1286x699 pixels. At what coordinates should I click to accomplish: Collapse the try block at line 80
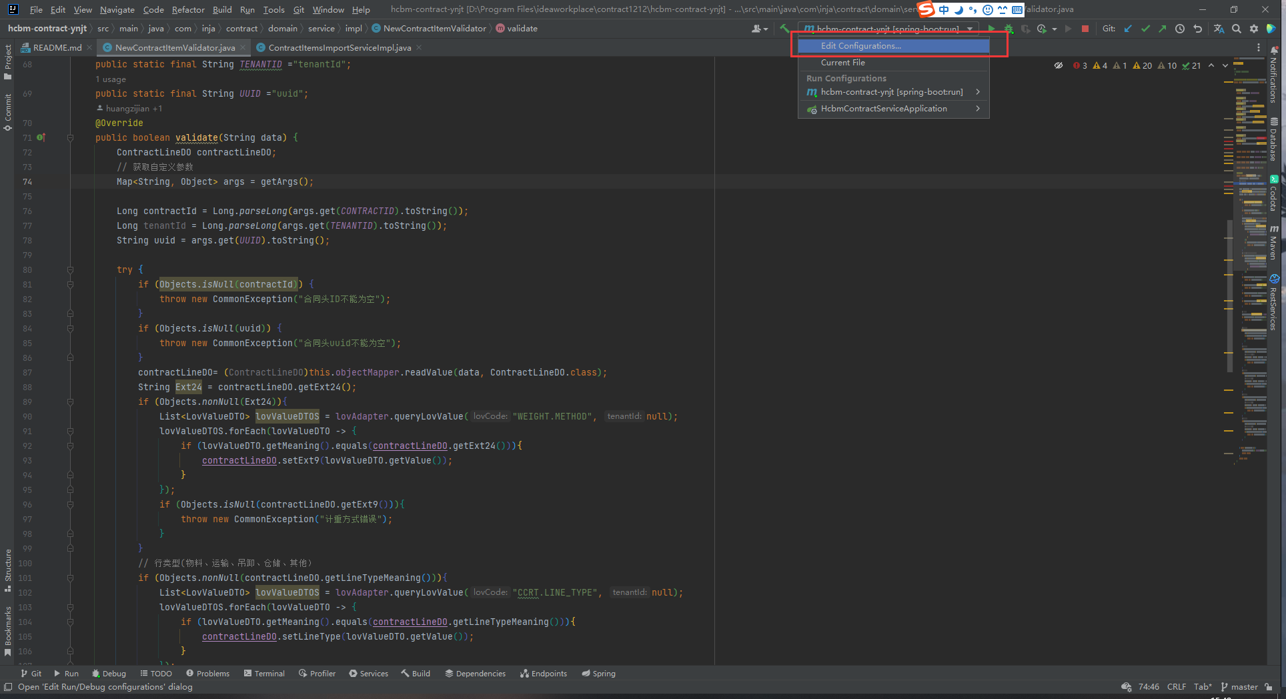70,269
